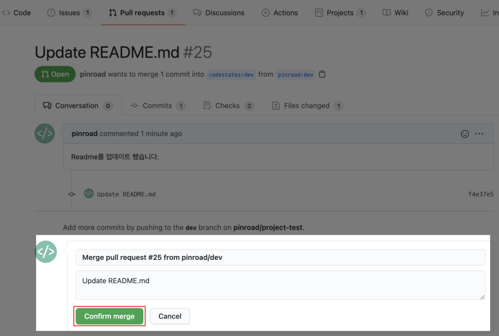Click the comment text 'Readme를 업데이트 했습니다.'
The width and height of the screenshot is (499, 336).
[x=115, y=157]
